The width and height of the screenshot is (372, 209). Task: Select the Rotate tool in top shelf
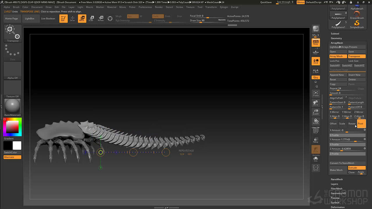point(101,19)
